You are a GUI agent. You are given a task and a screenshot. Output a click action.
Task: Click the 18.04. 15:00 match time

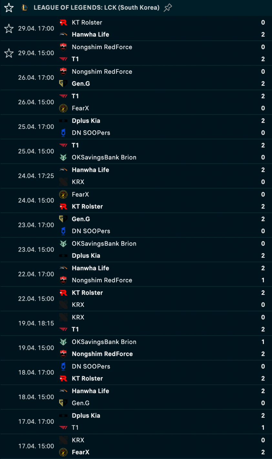[x=36, y=397]
